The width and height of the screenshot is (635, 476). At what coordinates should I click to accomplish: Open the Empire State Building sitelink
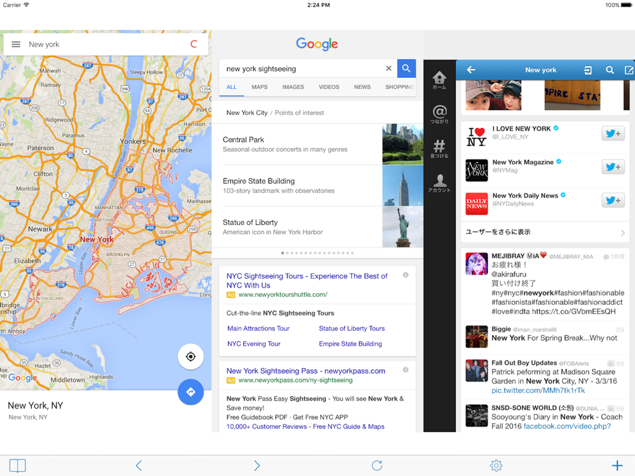(351, 343)
